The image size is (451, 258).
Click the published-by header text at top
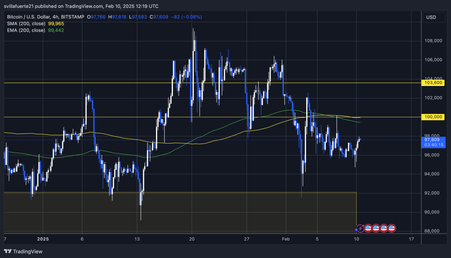click(x=81, y=6)
